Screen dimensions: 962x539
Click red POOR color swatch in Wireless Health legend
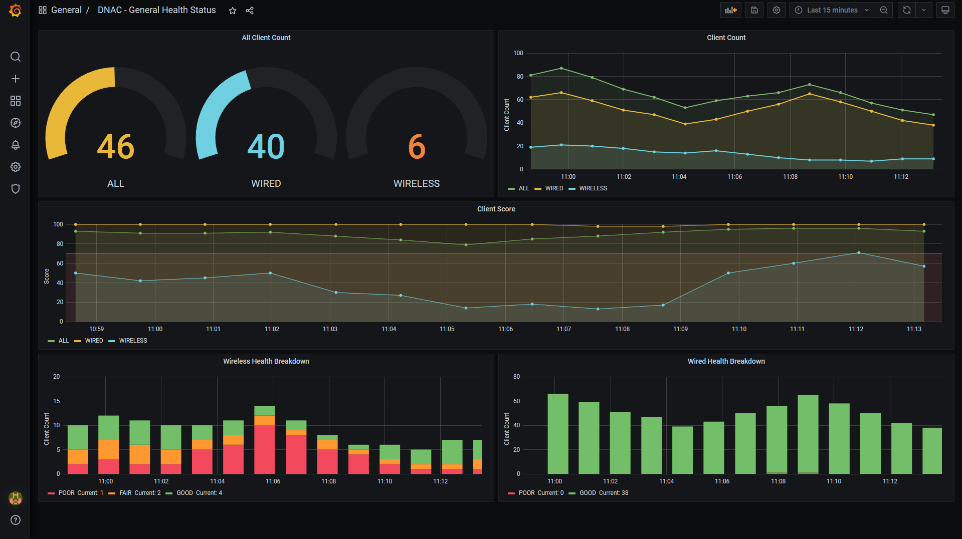click(51, 493)
